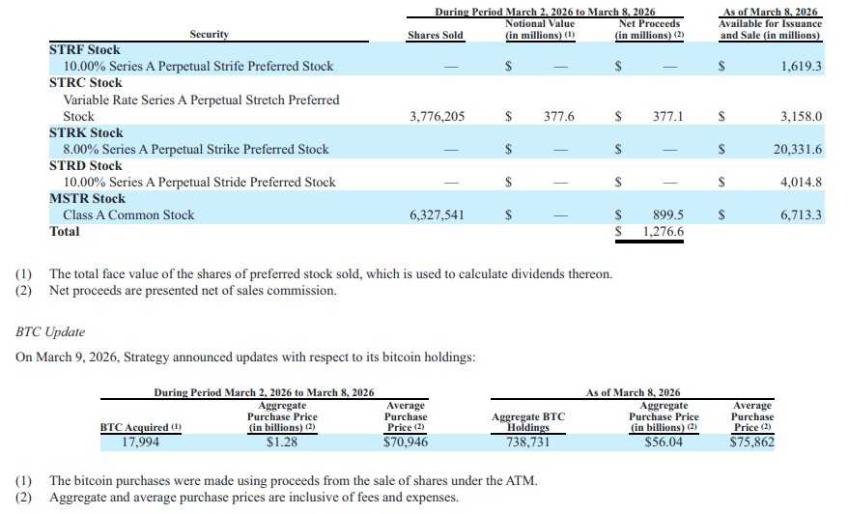Click the 8.00% Series A Perpetual Strike label
This screenshot has height=514, width=848.
pos(196,149)
